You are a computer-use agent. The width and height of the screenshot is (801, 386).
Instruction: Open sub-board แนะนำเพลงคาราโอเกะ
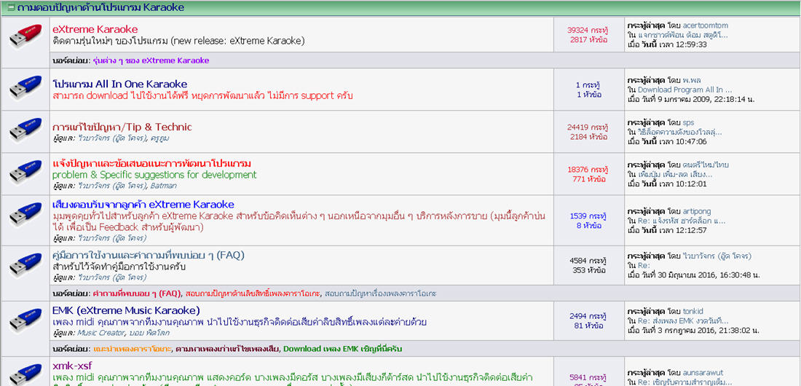tap(131, 349)
